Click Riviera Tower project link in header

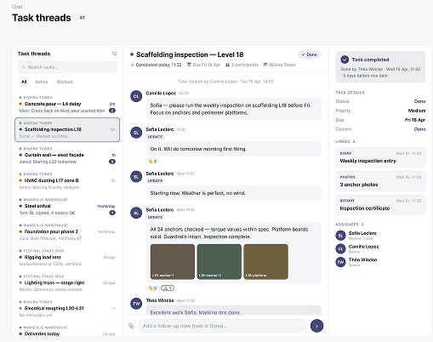(280, 65)
